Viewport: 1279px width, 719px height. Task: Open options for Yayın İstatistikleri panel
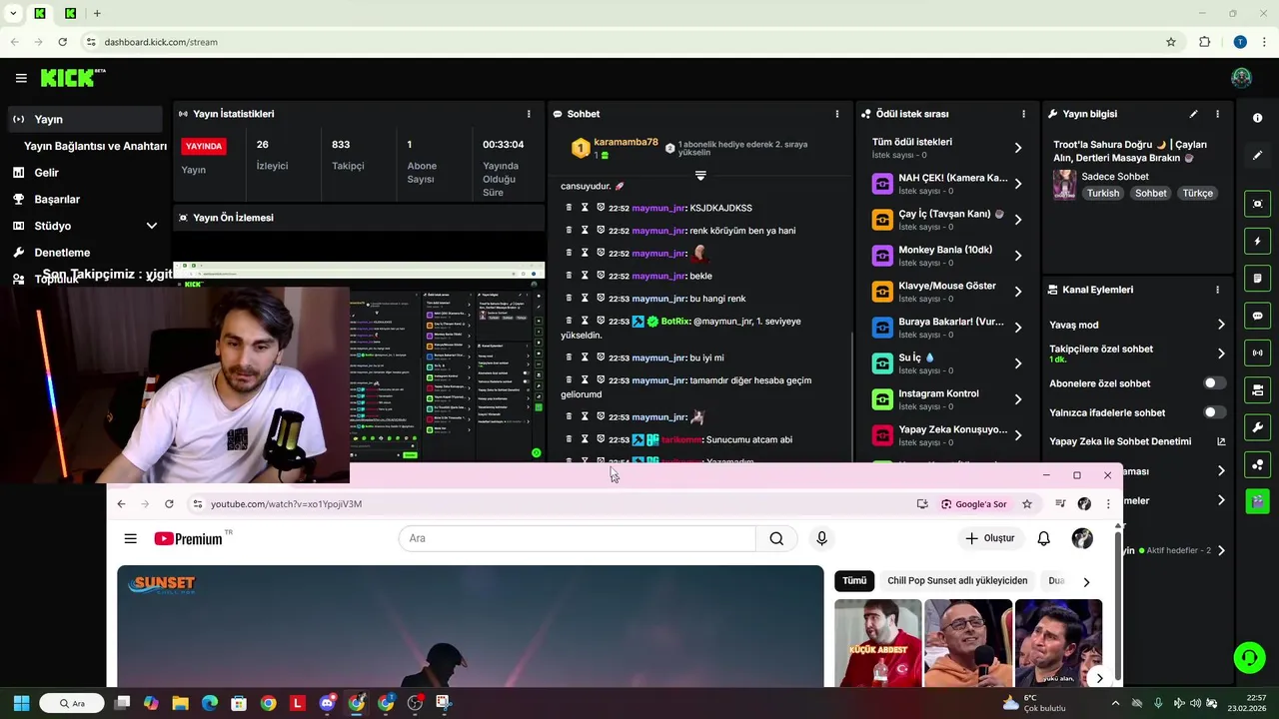(x=529, y=114)
